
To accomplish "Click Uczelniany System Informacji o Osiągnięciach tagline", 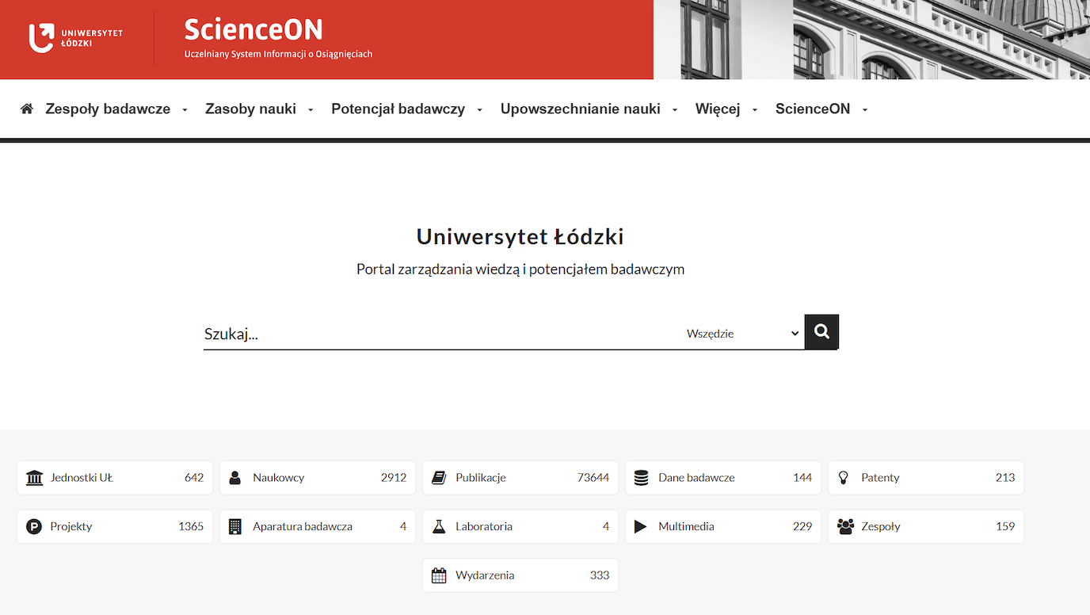I will 278,55.
